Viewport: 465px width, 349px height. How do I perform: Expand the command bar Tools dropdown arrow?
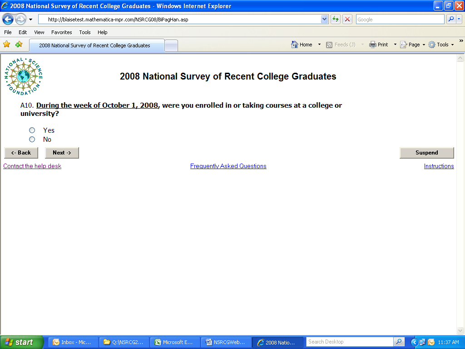[x=453, y=45]
